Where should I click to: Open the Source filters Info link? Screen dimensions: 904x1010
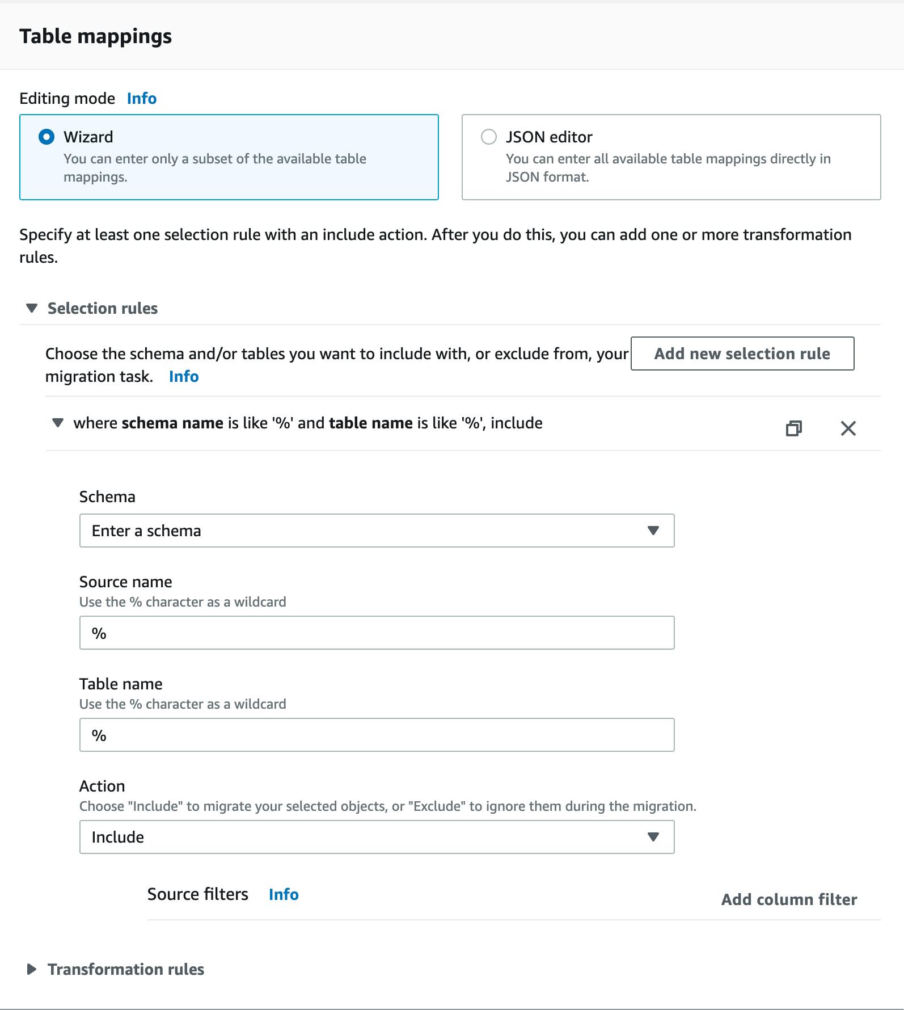284,894
